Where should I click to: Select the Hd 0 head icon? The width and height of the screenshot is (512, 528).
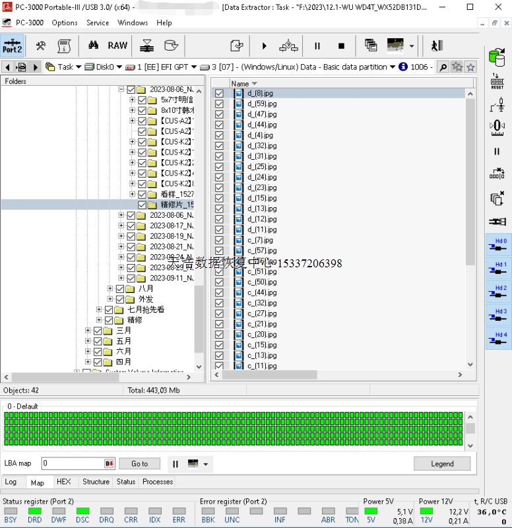tap(497, 245)
